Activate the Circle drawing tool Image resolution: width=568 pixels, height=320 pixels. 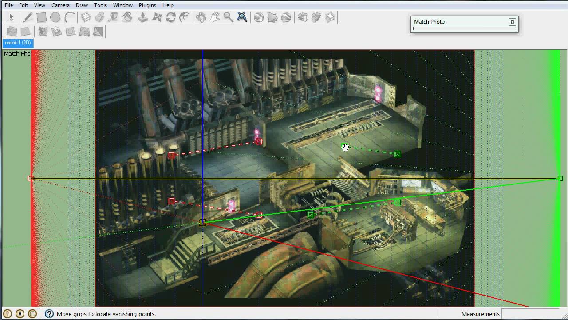pyautogui.click(x=55, y=17)
